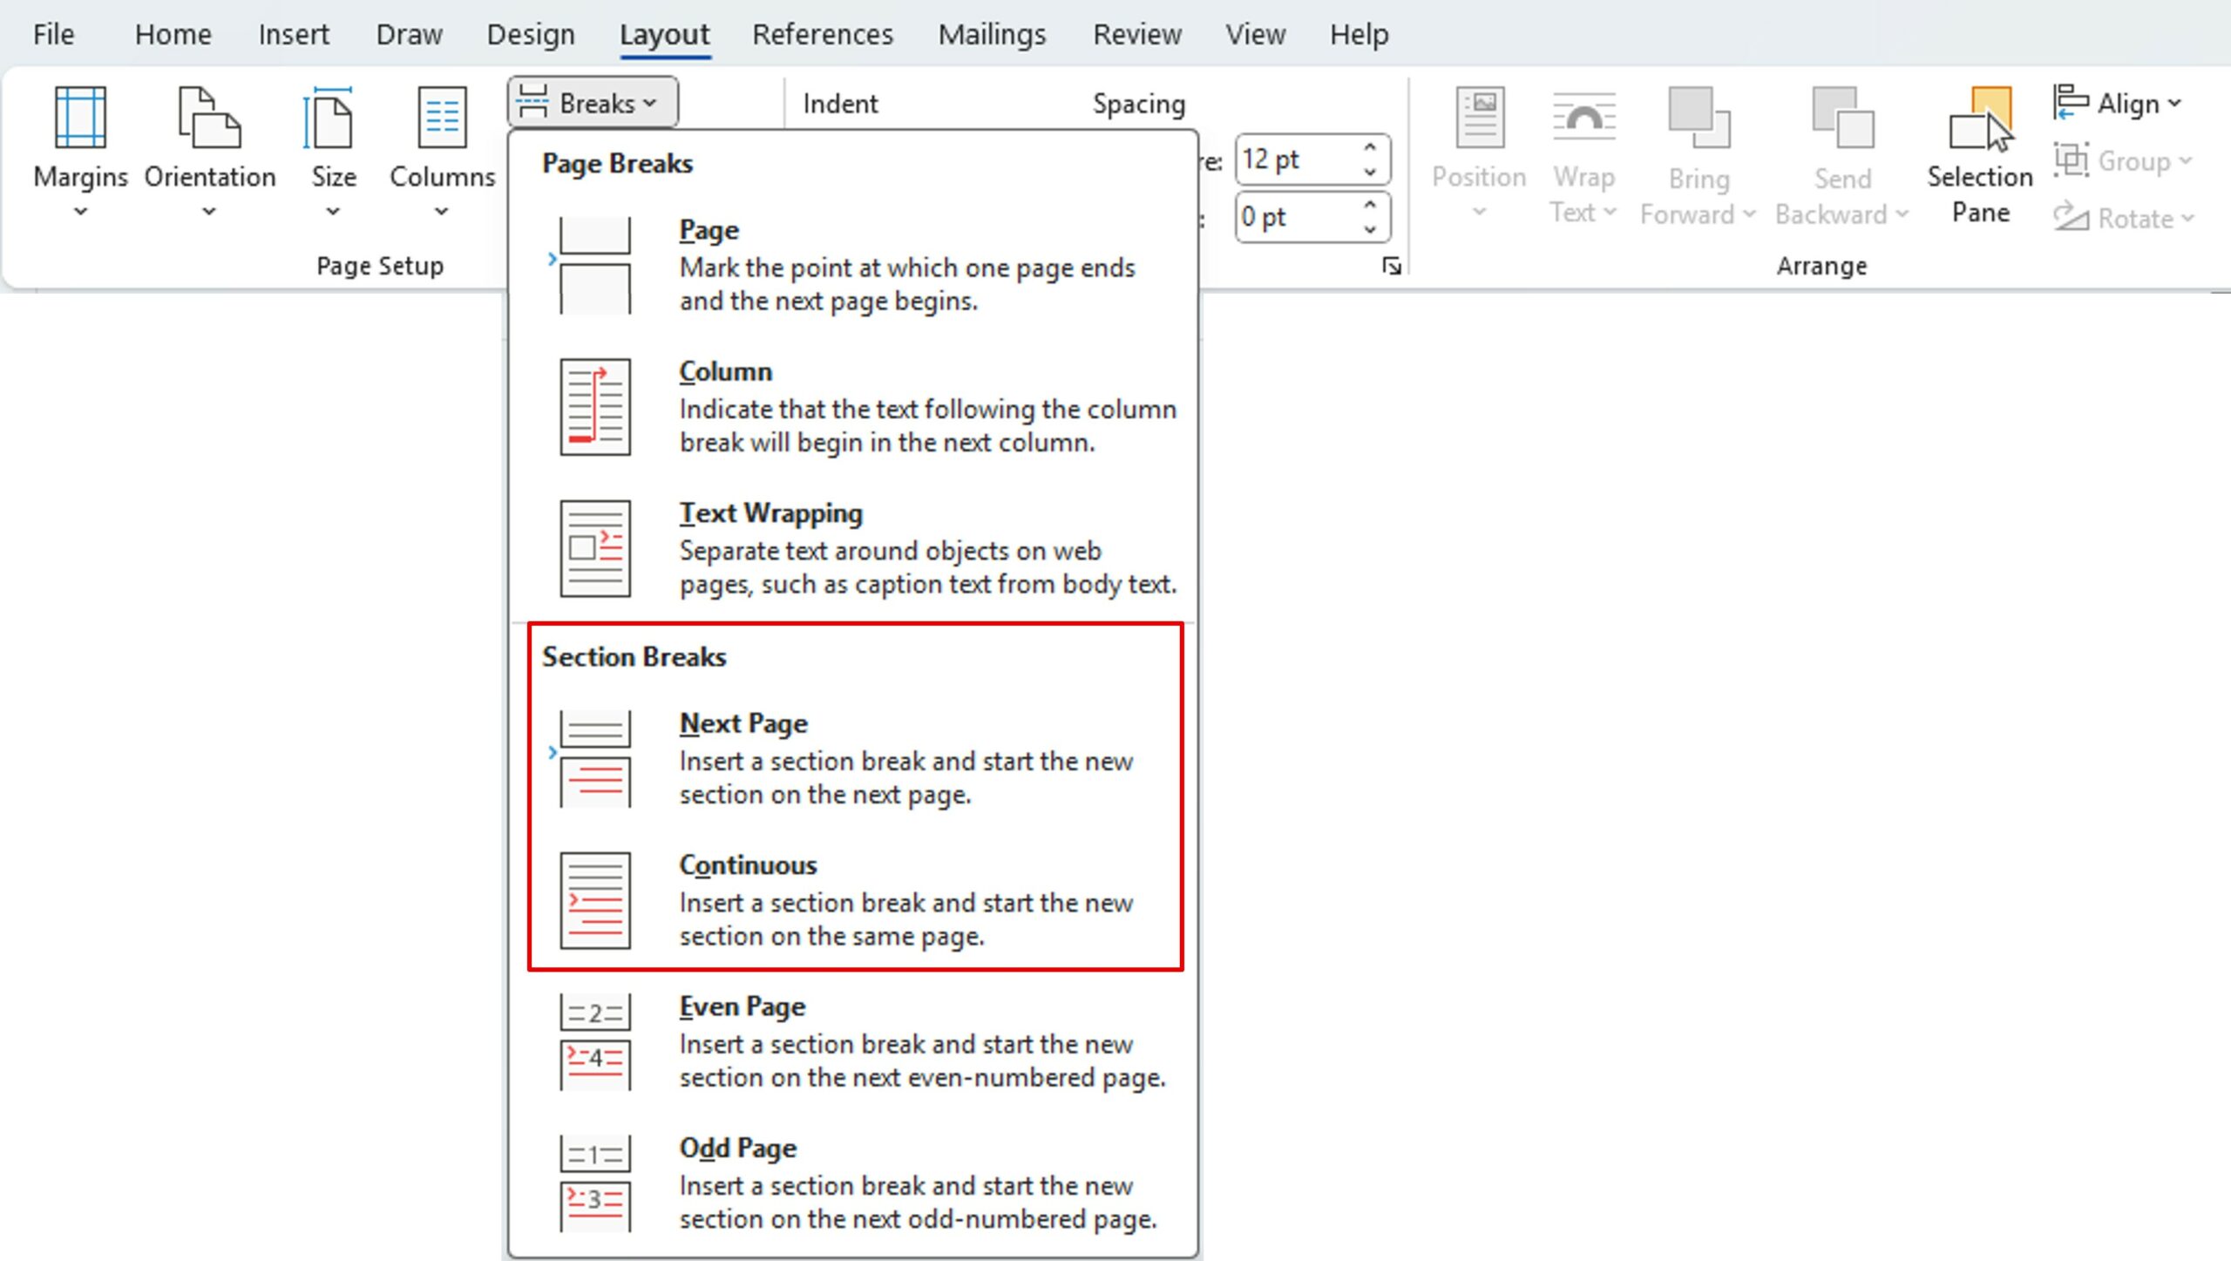
Task: Click the Columns layout icon
Action: (x=442, y=118)
